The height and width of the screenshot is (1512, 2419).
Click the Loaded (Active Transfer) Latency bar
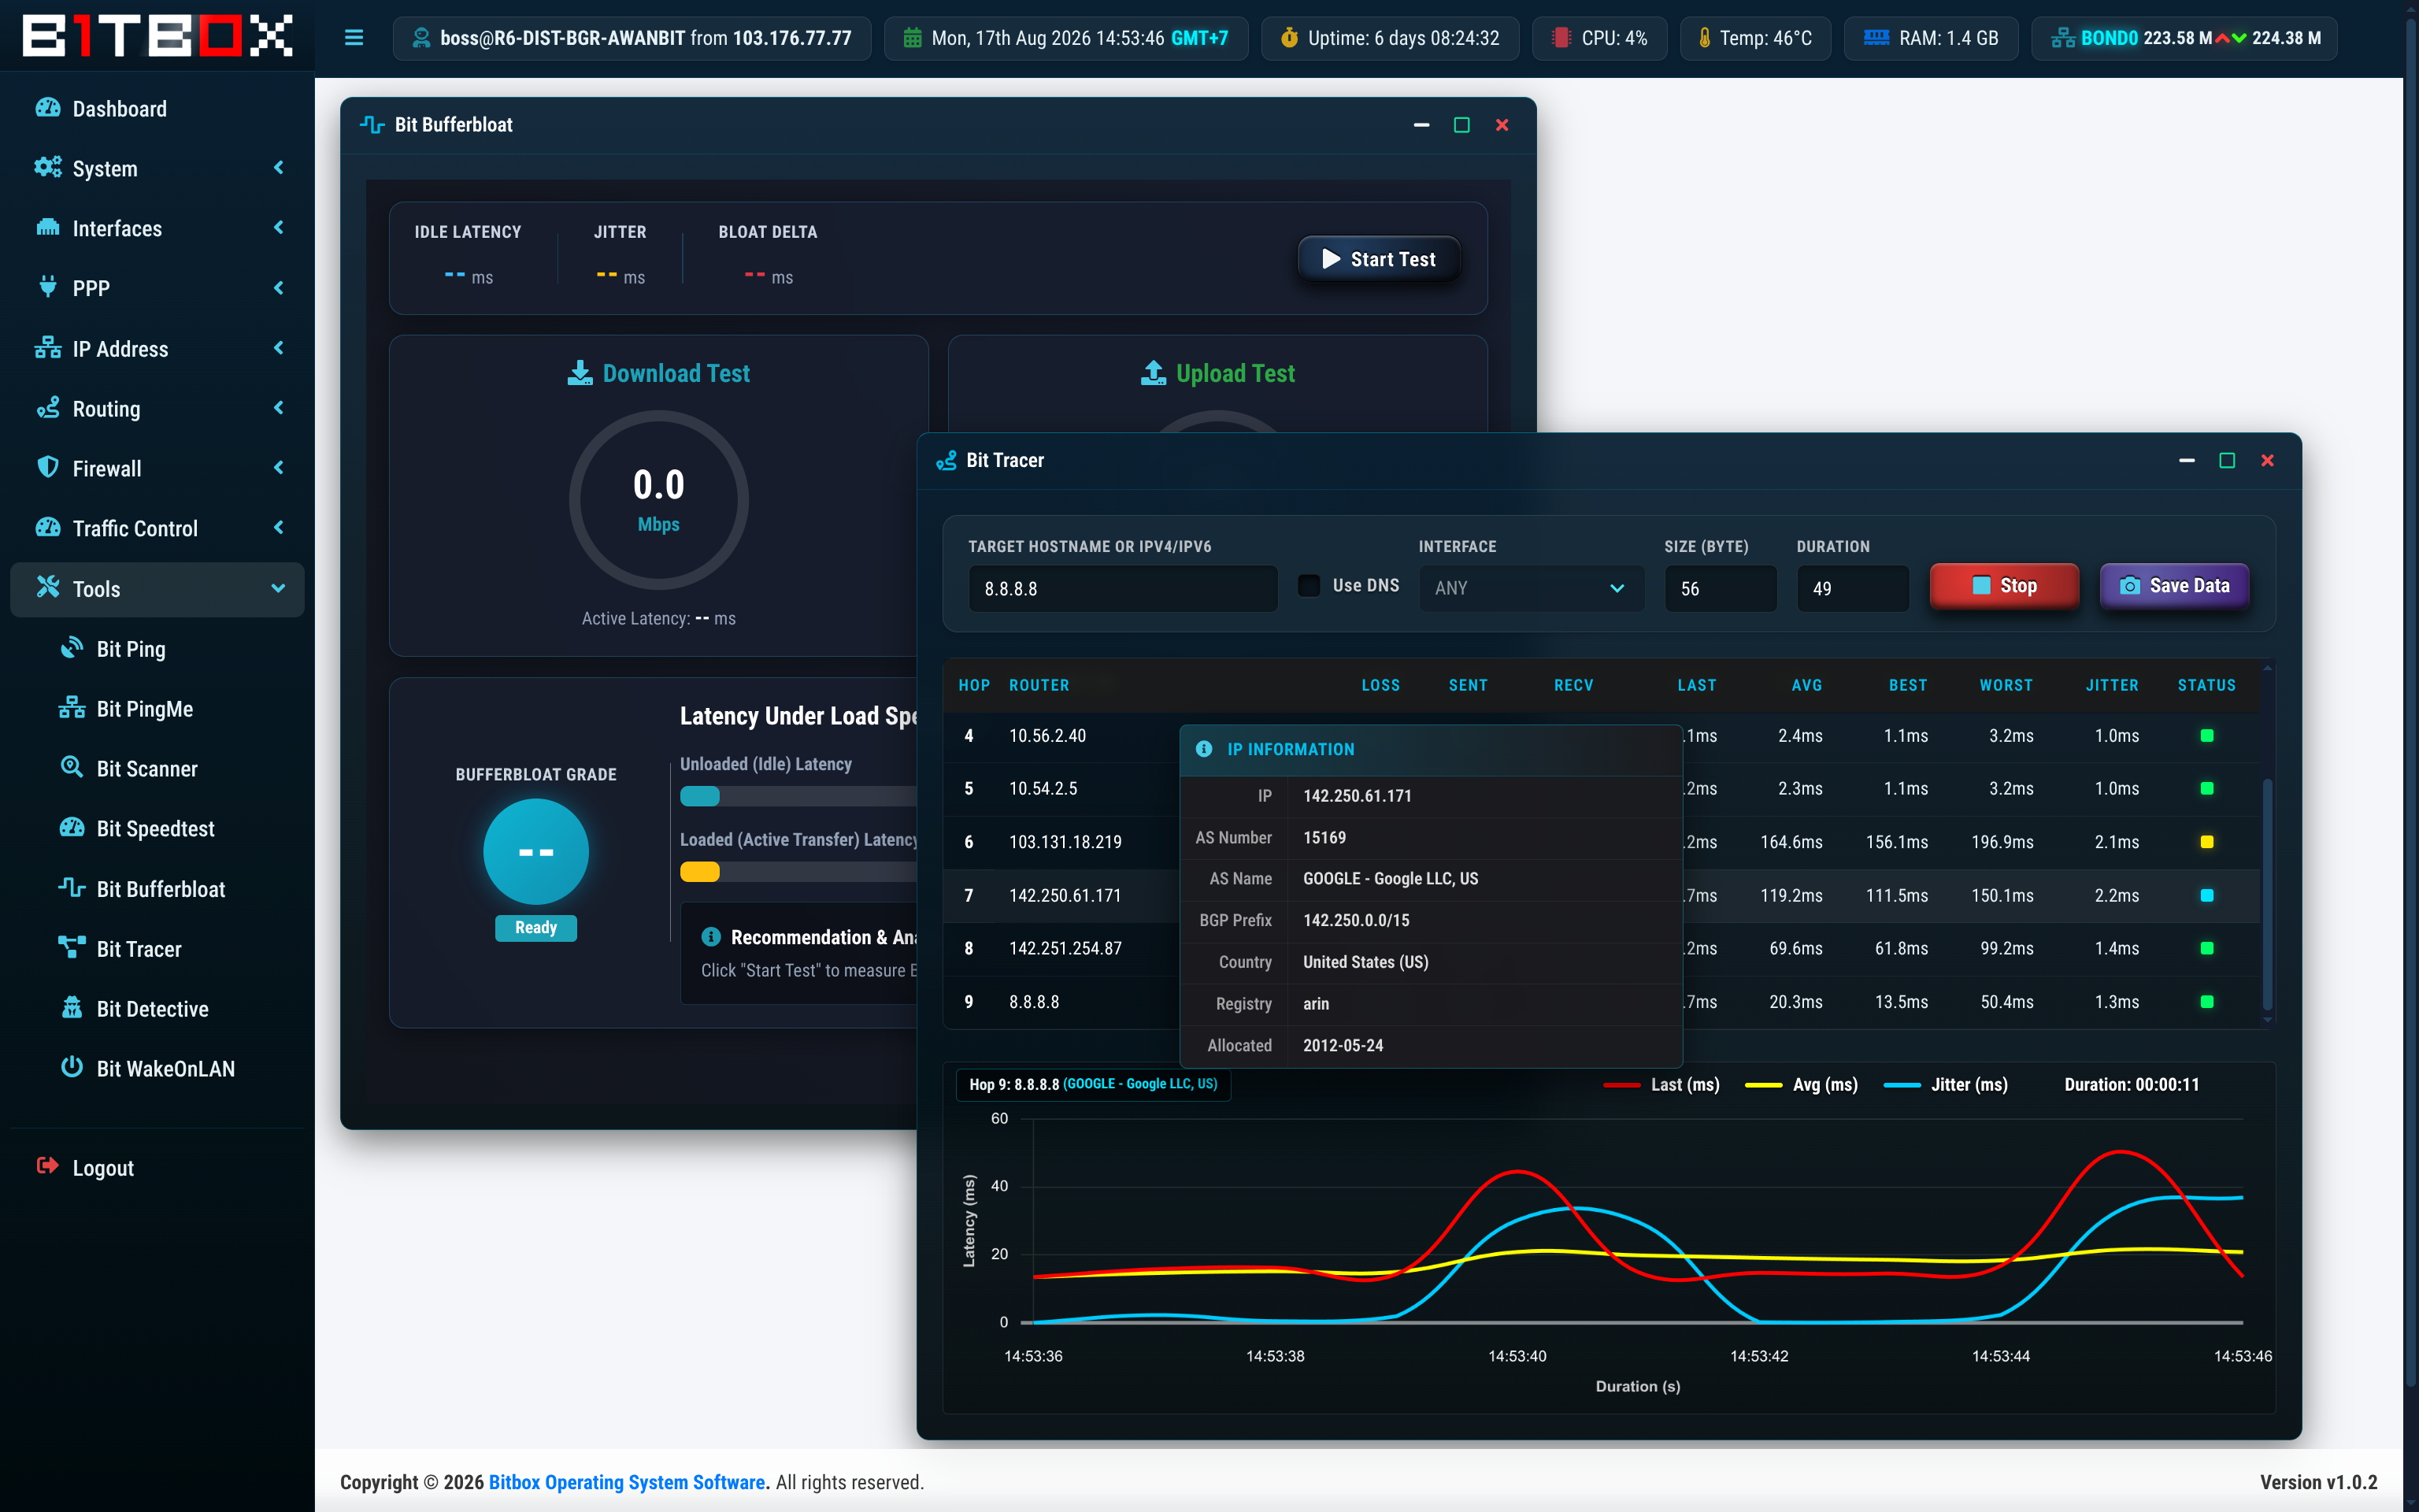(x=798, y=872)
